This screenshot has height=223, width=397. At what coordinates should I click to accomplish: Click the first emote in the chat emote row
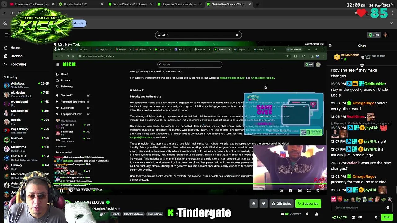[x=334, y=199]
